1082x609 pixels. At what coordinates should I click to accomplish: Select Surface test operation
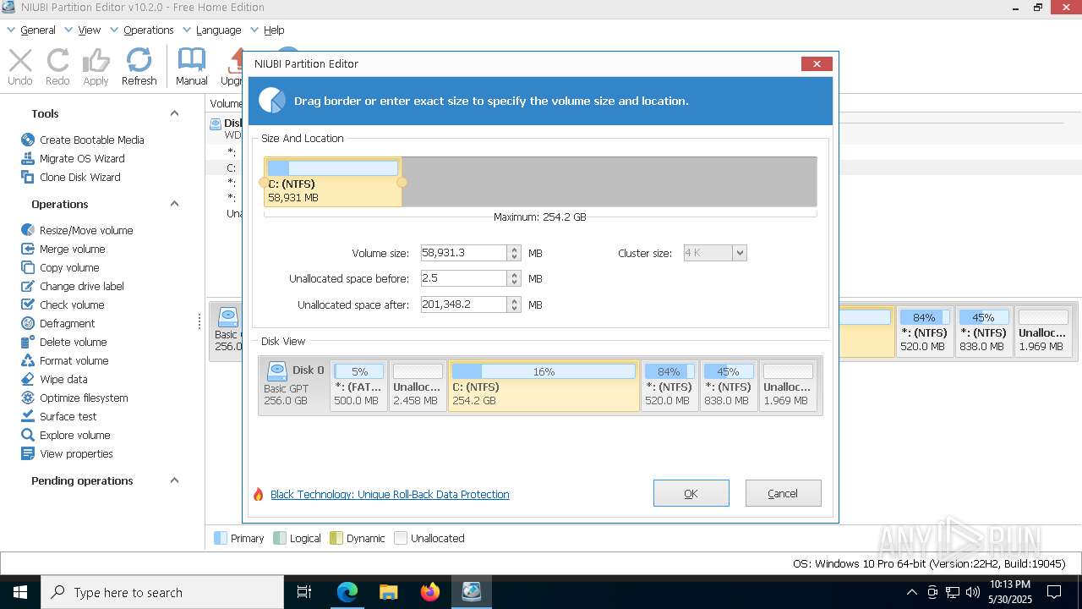click(59, 416)
